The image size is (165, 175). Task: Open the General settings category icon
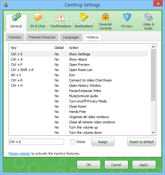pos(16,17)
